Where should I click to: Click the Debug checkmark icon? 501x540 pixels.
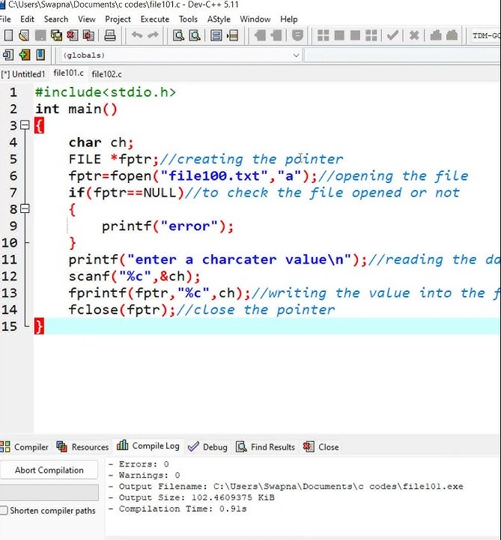point(392,35)
